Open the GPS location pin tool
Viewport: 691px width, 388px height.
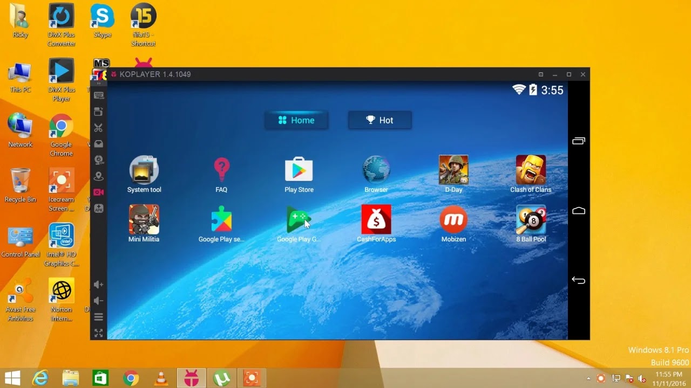pyautogui.click(x=98, y=176)
